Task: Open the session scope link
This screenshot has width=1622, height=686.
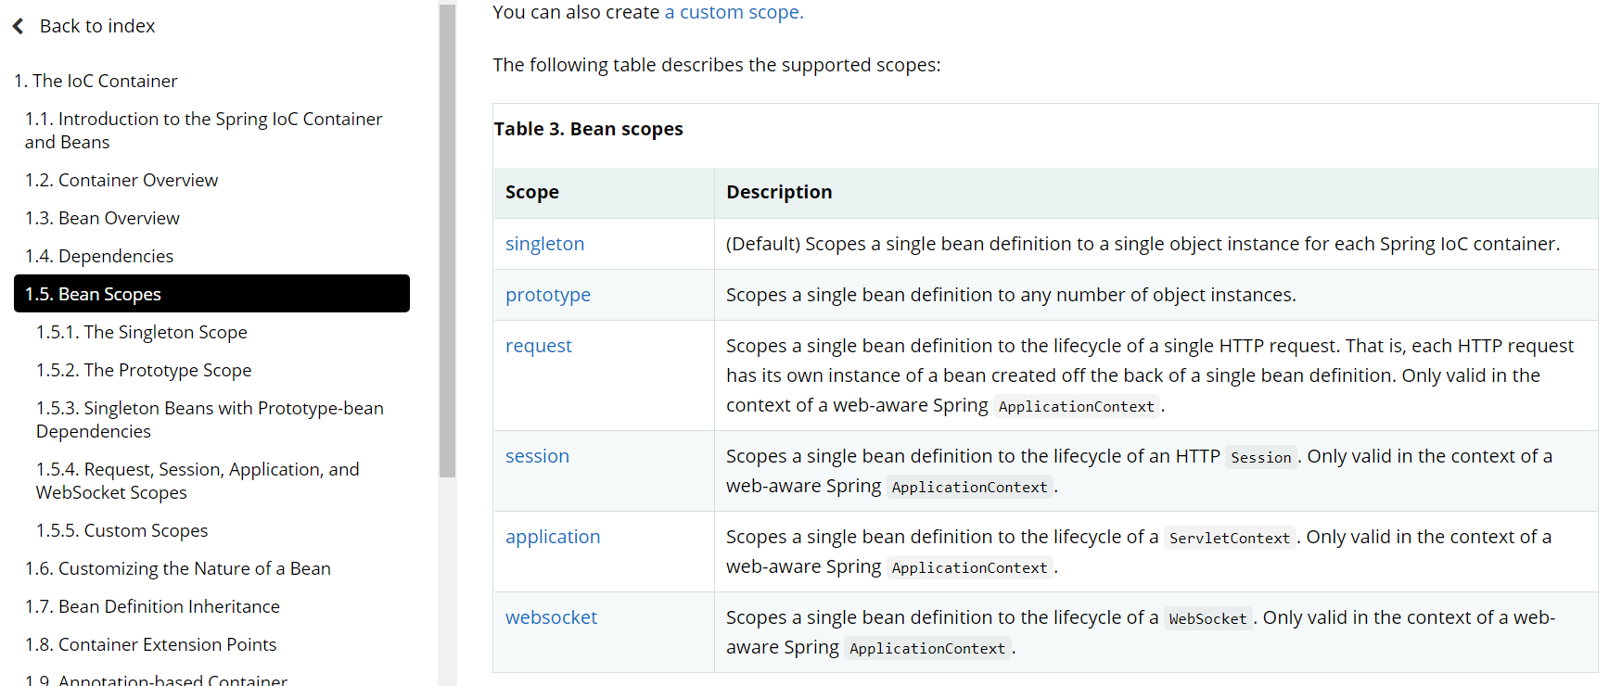Action: tap(537, 456)
